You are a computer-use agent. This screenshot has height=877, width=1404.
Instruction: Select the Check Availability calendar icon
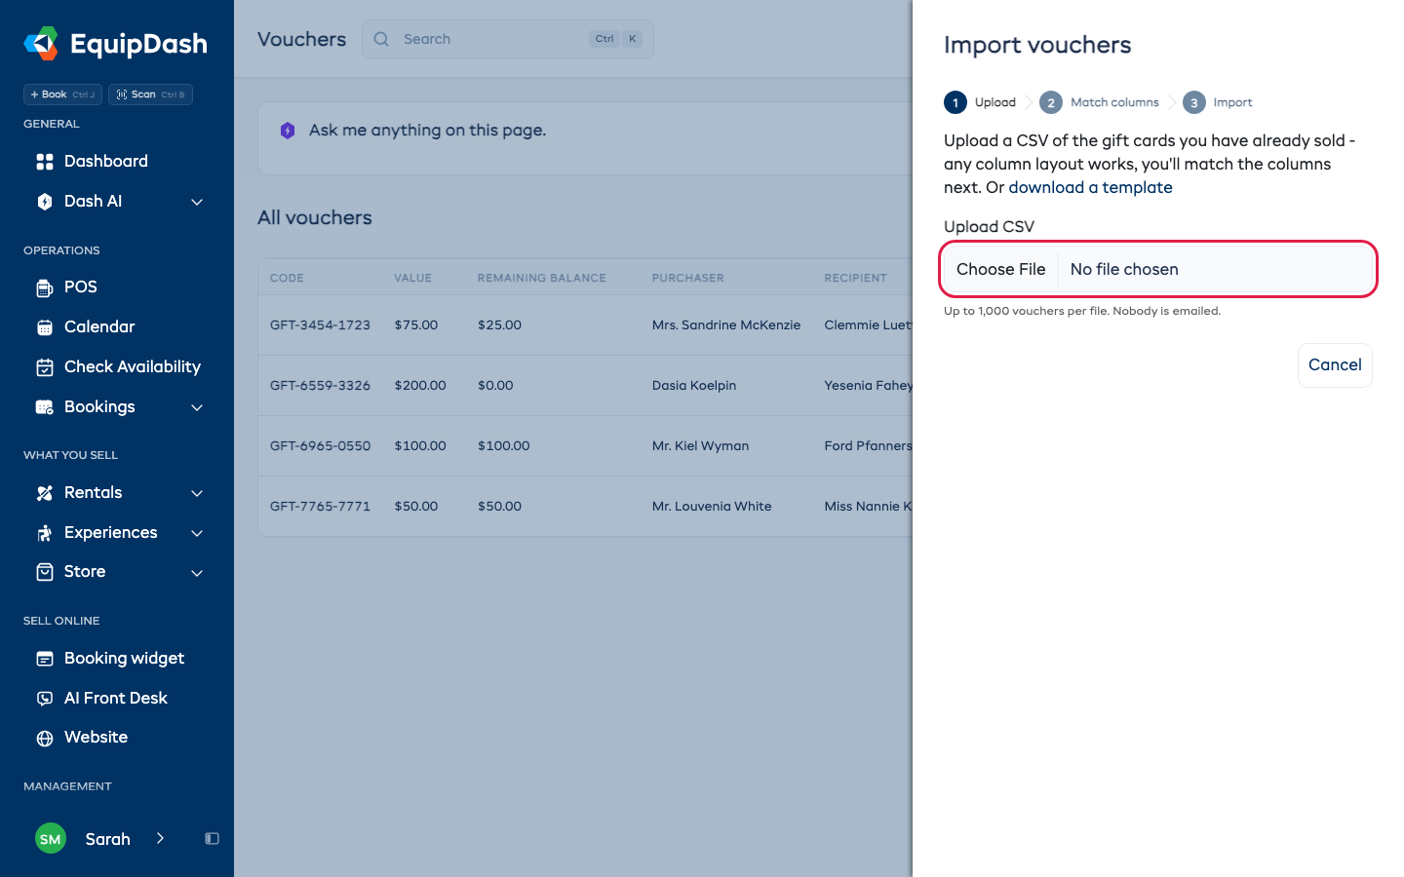pyautogui.click(x=45, y=367)
